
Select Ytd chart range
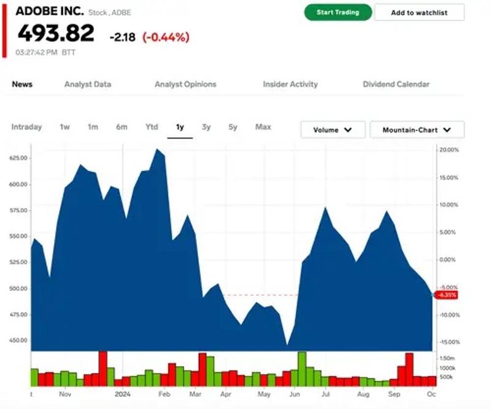pyautogui.click(x=152, y=127)
